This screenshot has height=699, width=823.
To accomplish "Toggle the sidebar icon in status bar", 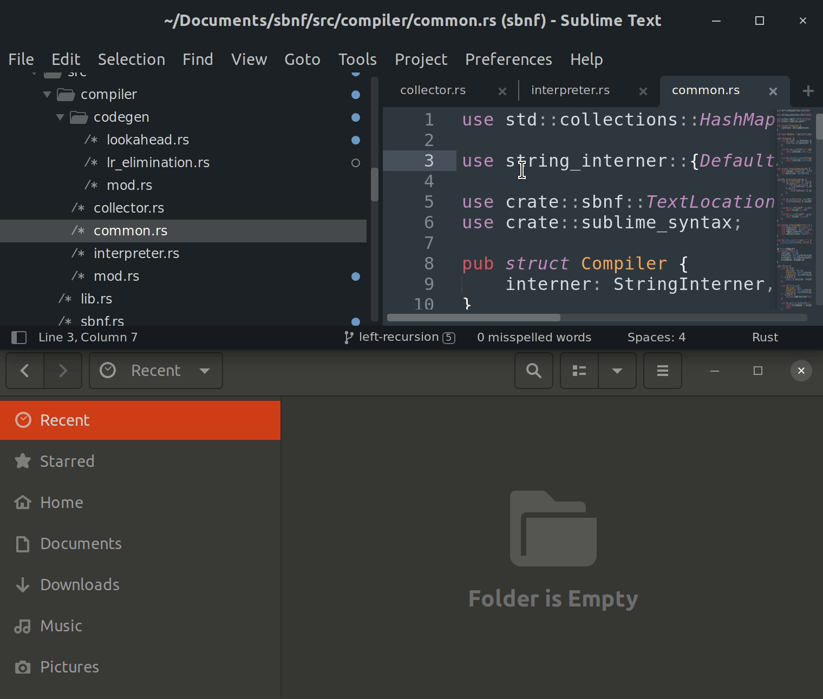I will [x=19, y=338].
